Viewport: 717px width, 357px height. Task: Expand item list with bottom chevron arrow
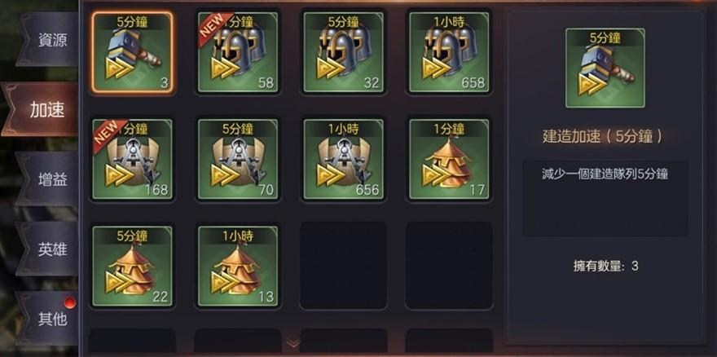293,343
